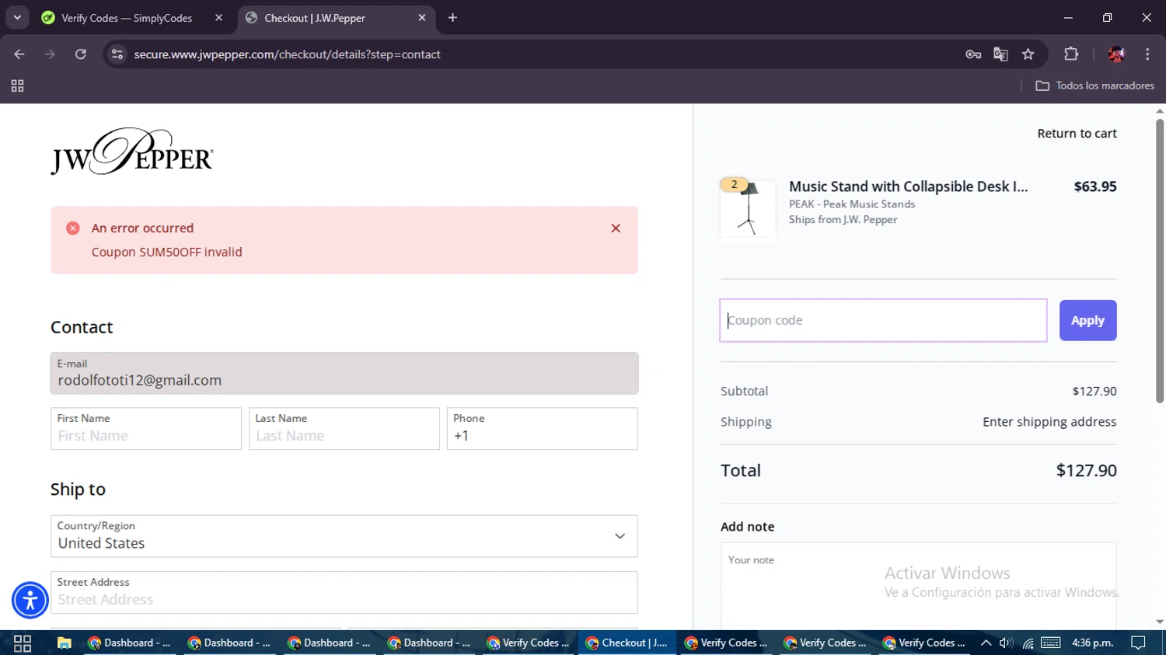
Task: Open the Extensions puzzle icon
Action: 1071,54
